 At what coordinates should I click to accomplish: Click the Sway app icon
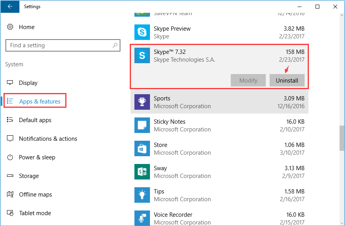pyautogui.click(x=142, y=172)
